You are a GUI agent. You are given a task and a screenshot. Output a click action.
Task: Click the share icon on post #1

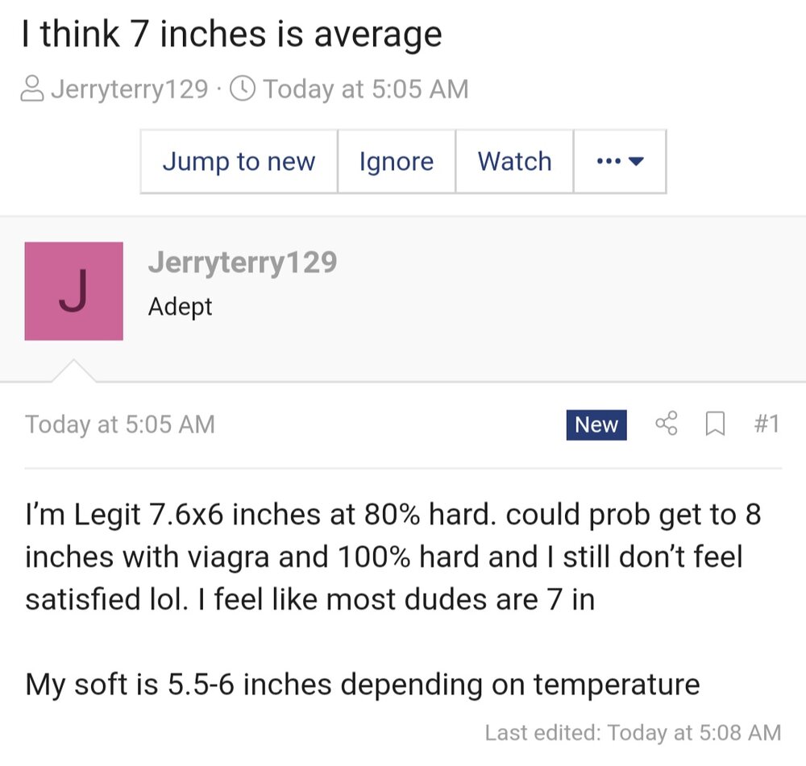[x=667, y=424]
